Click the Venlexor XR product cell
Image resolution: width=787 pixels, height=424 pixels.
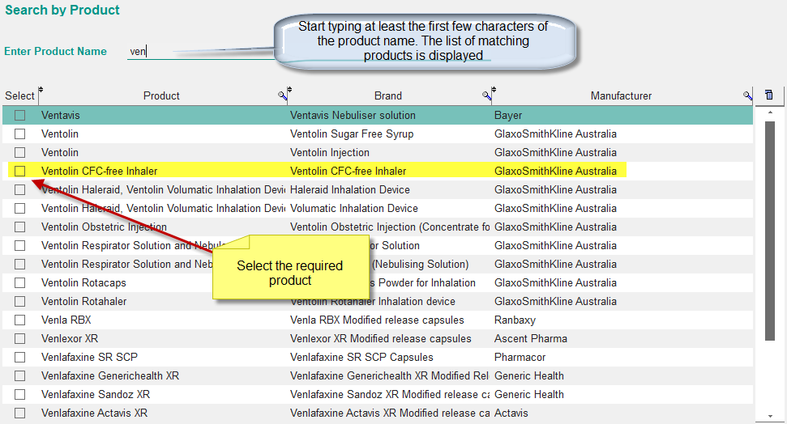click(x=70, y=338)
